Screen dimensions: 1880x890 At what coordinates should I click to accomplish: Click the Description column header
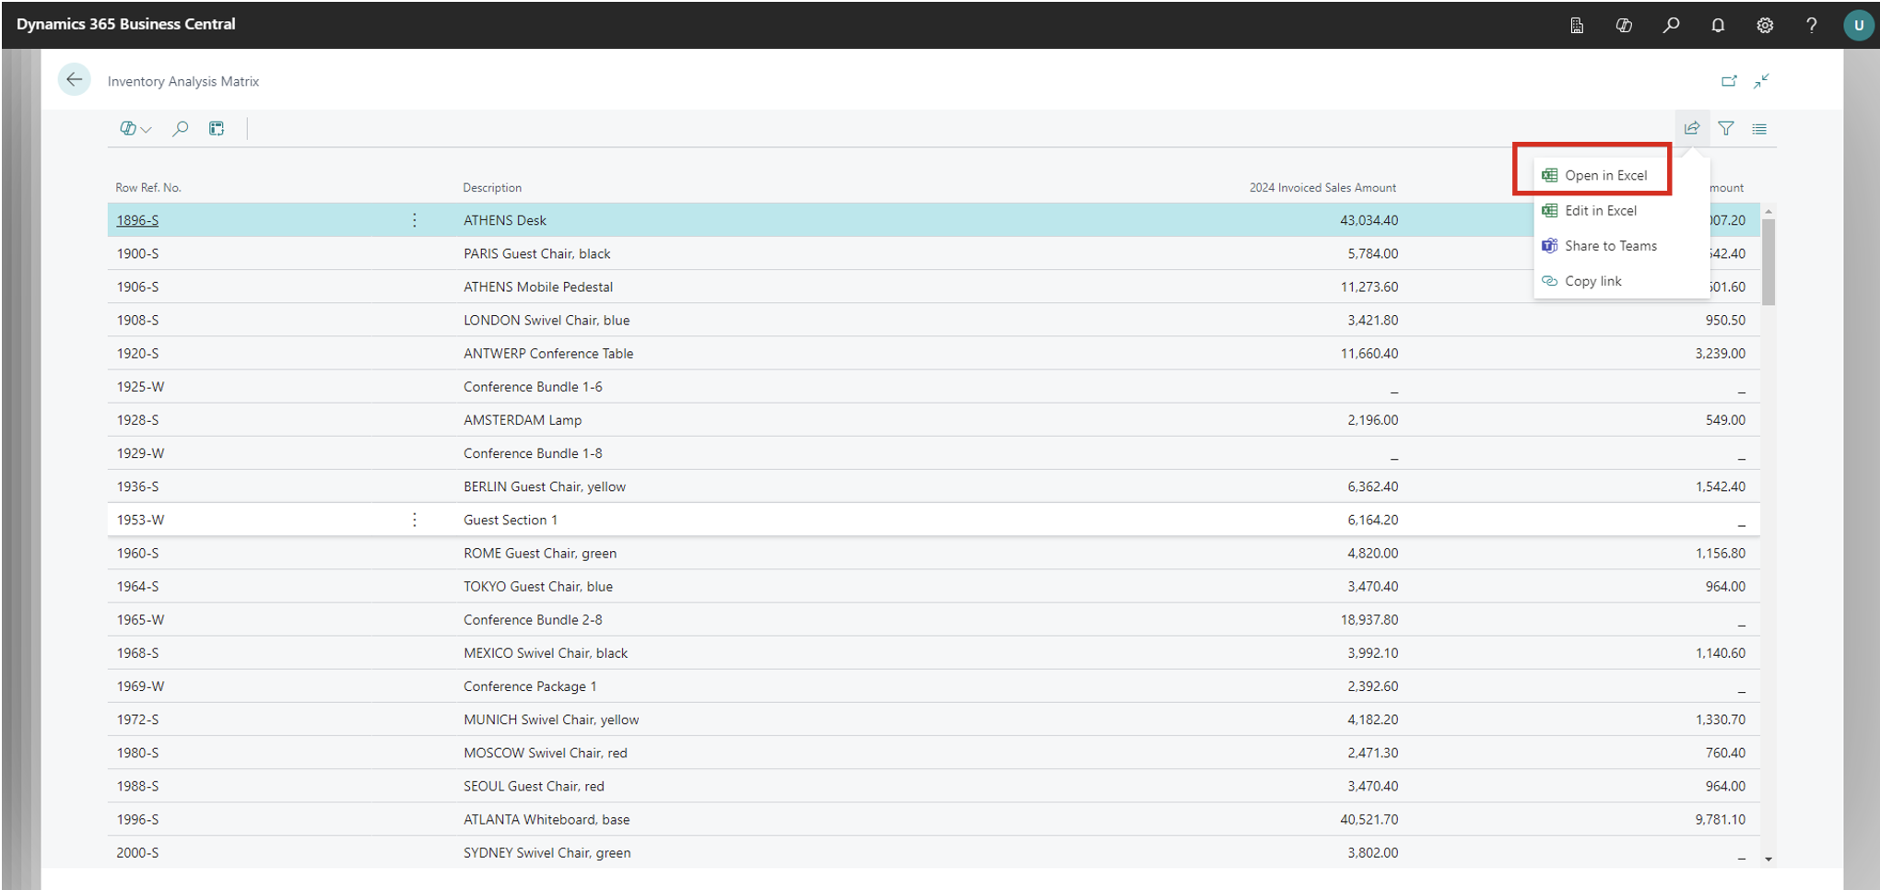[492, 188]
